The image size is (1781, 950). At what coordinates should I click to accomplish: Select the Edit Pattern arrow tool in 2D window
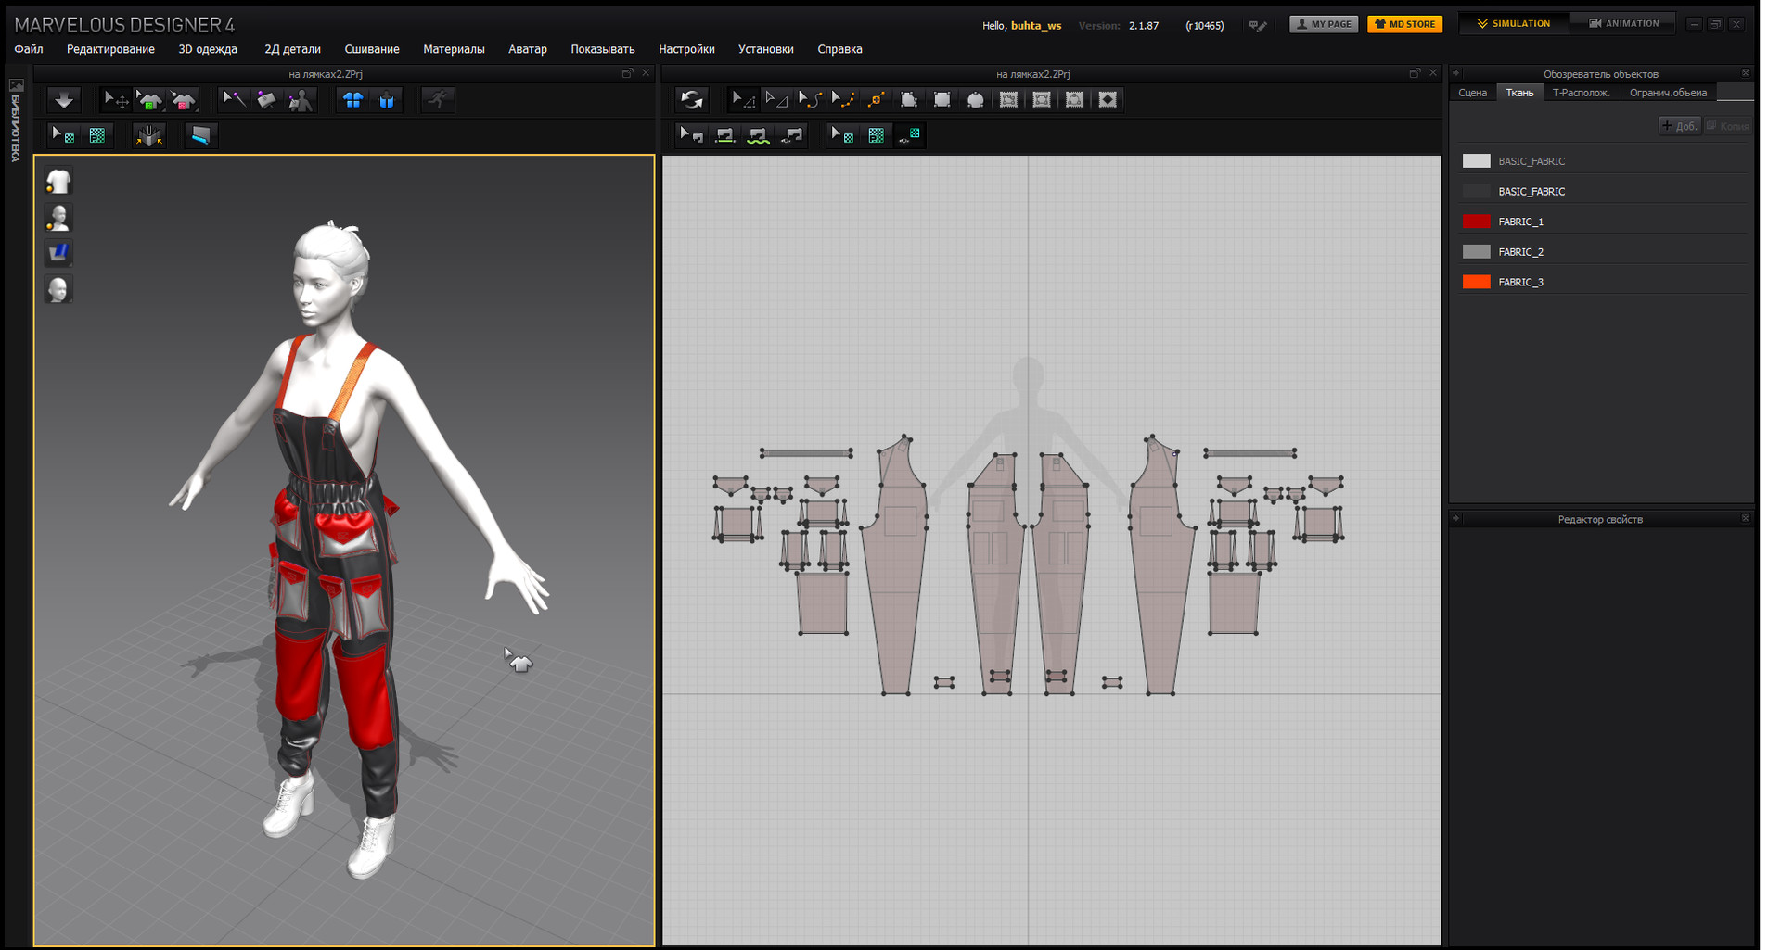click(742, 99)
